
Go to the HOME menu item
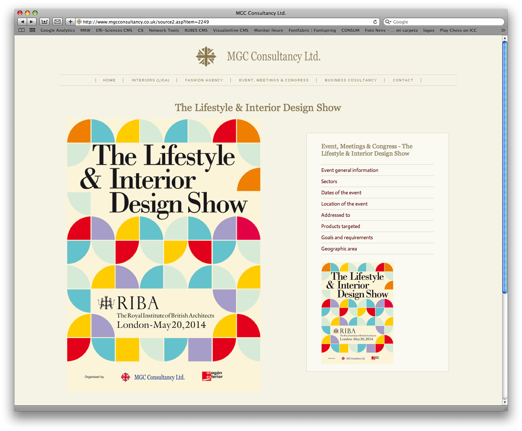click(109, 80)
